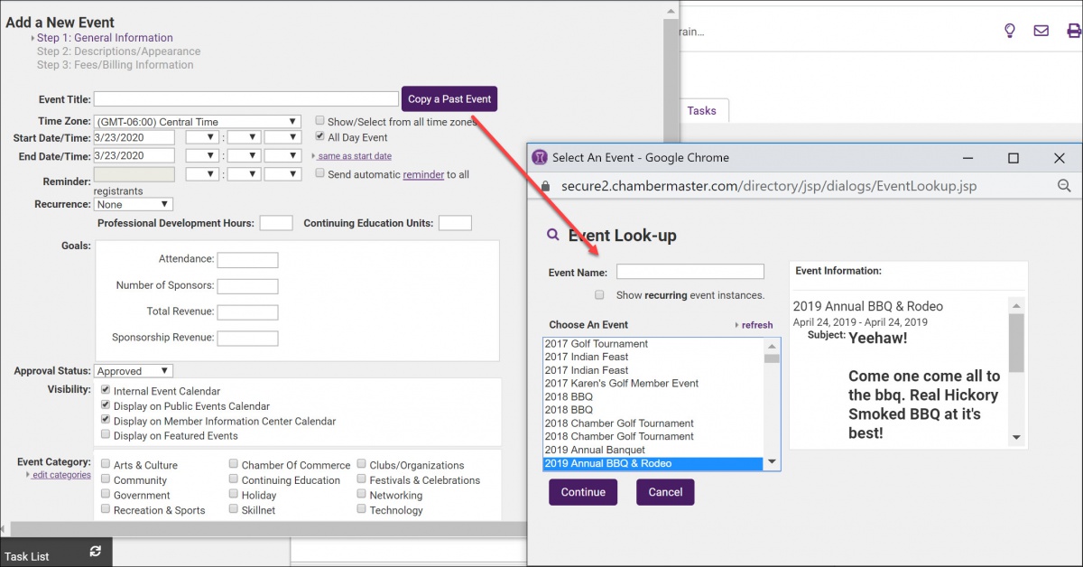Viewport: 1083px width, 567px height.
Task: Click the zoom magnifier in Chrome address bar
Action: coord(1064,186)
